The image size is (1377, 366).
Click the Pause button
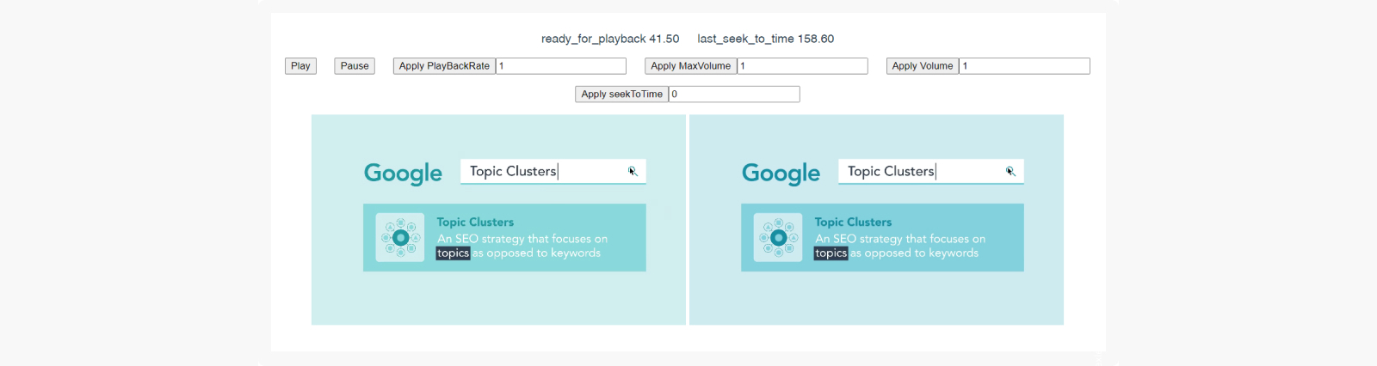tap(355, 66)
